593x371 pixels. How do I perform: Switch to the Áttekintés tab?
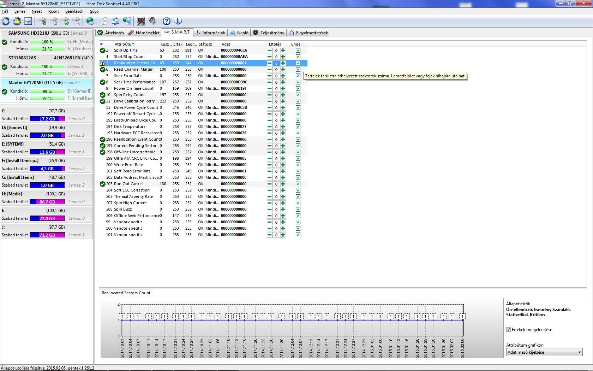[x=111, y=33]
